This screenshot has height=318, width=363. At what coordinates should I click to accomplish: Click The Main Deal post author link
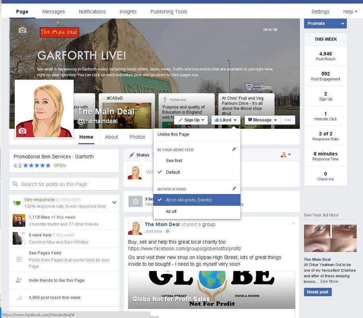tap(162, 224)
